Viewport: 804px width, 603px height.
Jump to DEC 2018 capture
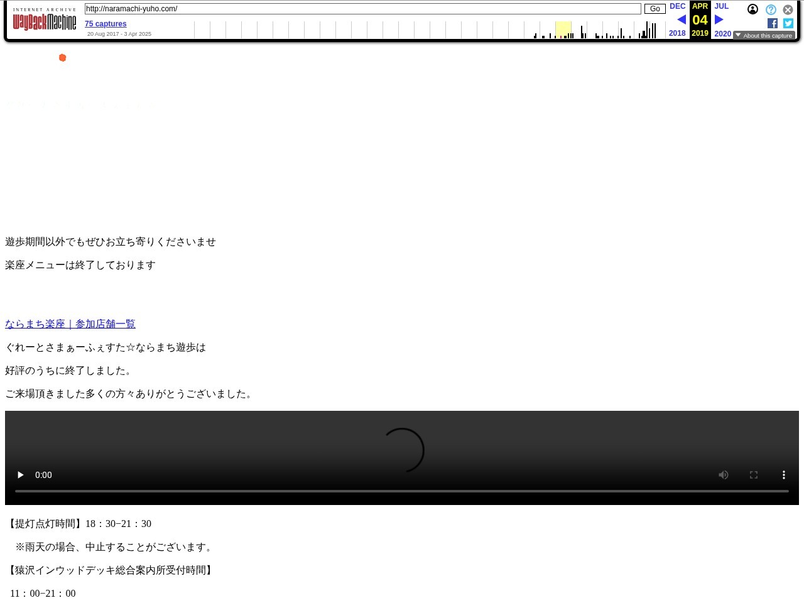677,6
